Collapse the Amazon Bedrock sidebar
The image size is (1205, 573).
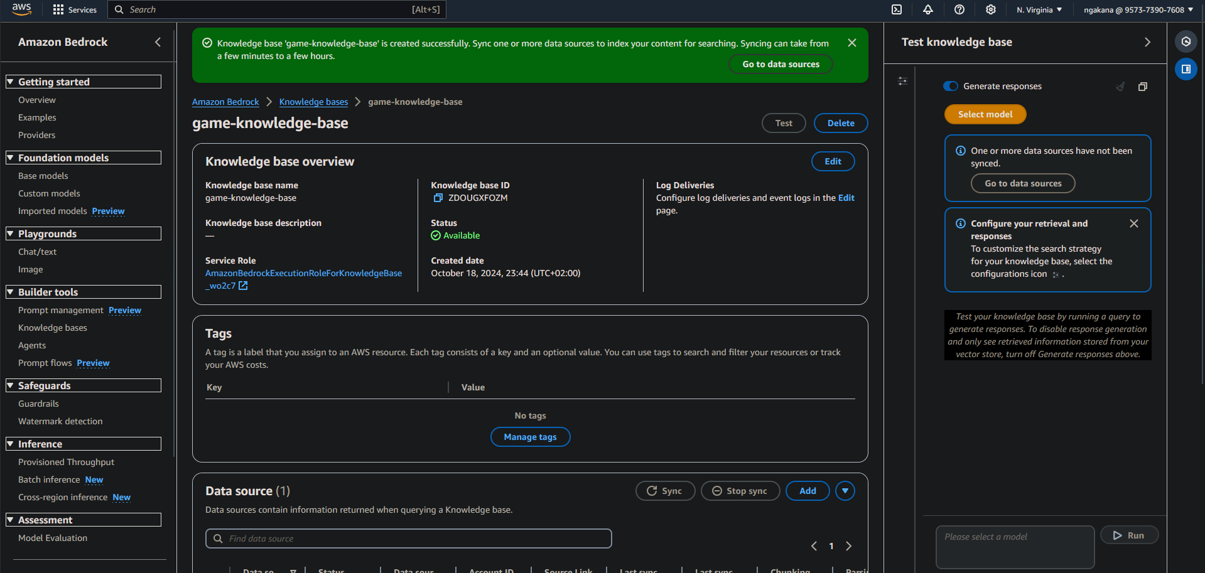[158, 42]
